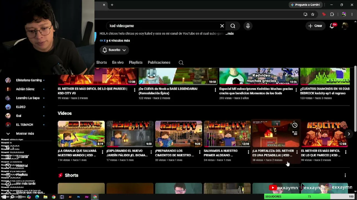
Task: Open options for SALVAMOS A NUESTRO PRIMER ALDEANO
Action: pyautogui.click(x=248, y=152)
